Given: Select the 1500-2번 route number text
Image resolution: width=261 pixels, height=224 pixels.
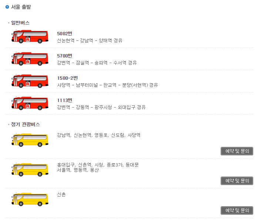Looking at the screenshot, I should [x=67, y=78].
